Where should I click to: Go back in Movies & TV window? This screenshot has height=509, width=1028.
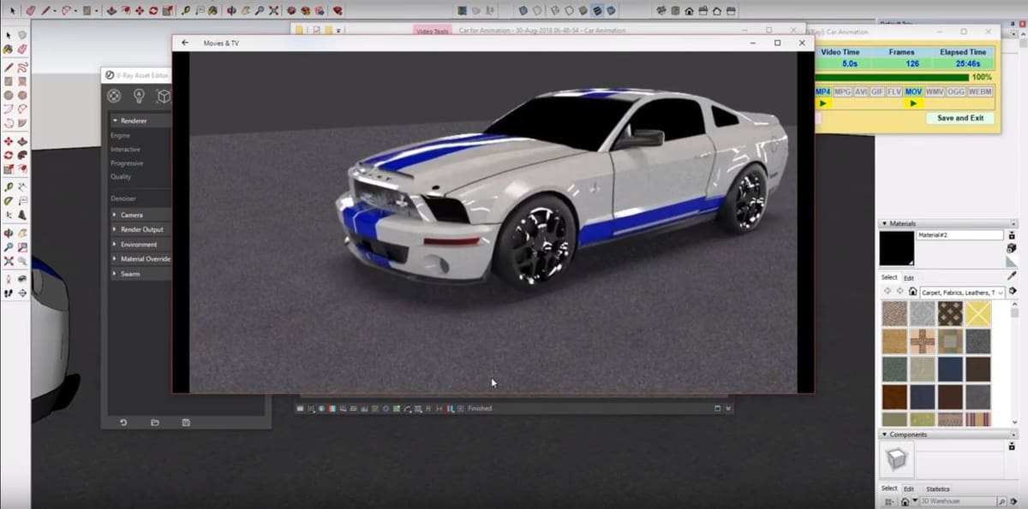click(185, 43)
